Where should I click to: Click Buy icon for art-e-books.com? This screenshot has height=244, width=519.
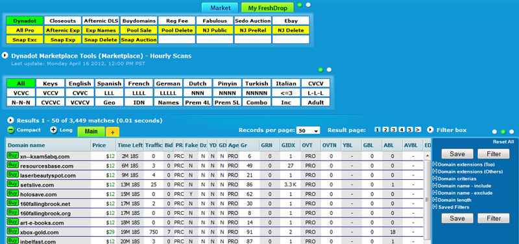13,221
